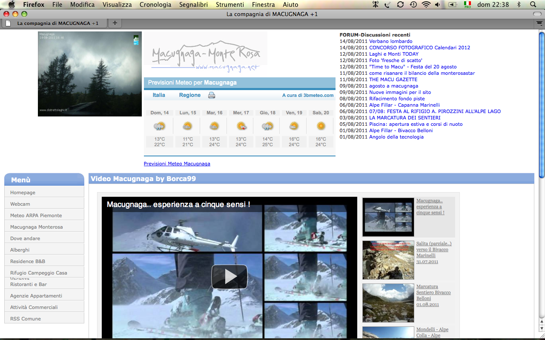
Task: Click the page vertical scrollbar thumb
Action: [542, 104]
